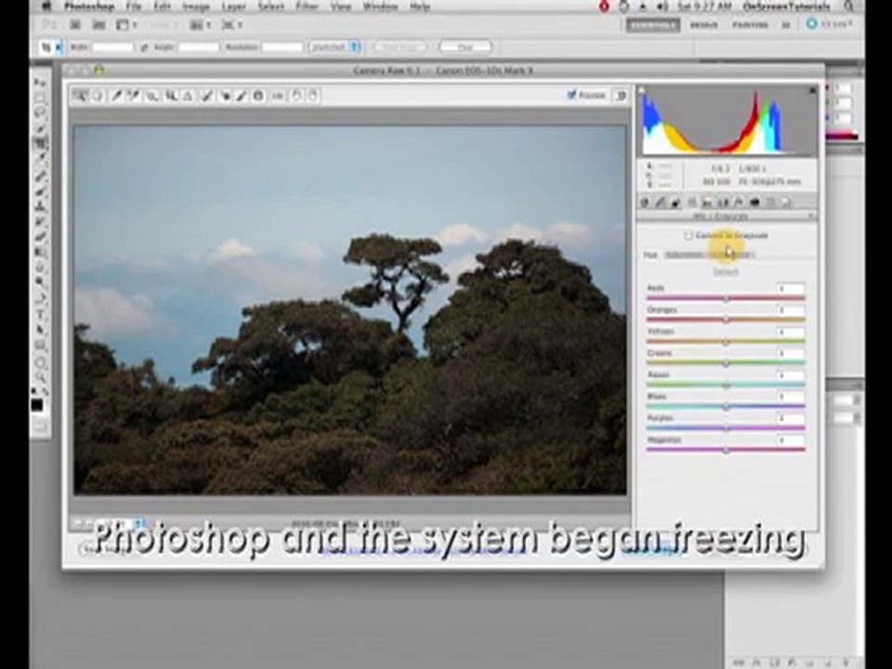This screenshot has width=892, height=669.
Task: Rotate image 90° counterclockwise
Action: (295, 96)
